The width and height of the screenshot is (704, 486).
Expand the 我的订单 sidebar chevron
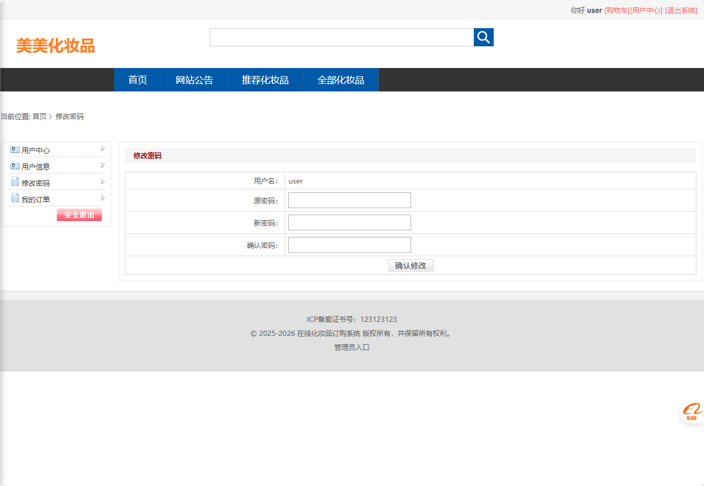click(102, 198)
